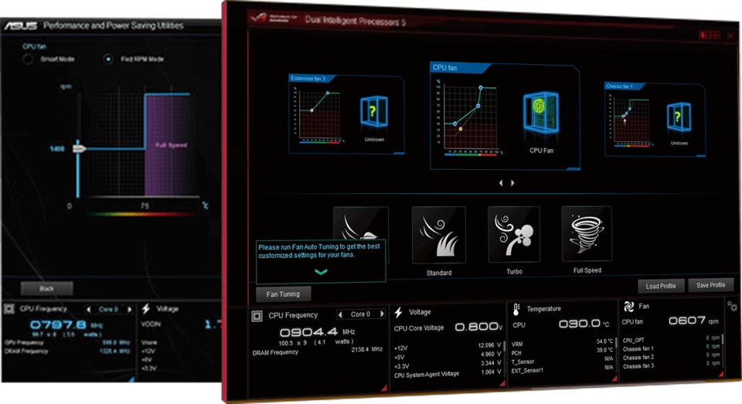Click the EXT_Sensor1 row
The image size is (742, 404).
562,370
